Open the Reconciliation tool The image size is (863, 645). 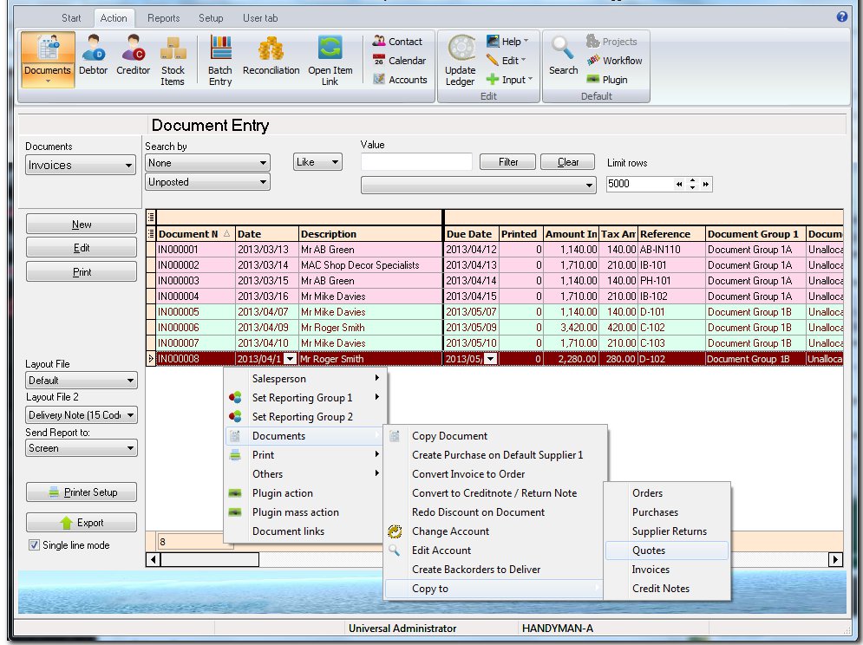pos(271,57)
